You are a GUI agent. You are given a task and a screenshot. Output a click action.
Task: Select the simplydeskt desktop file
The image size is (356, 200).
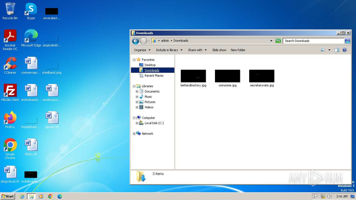[52, 41]
